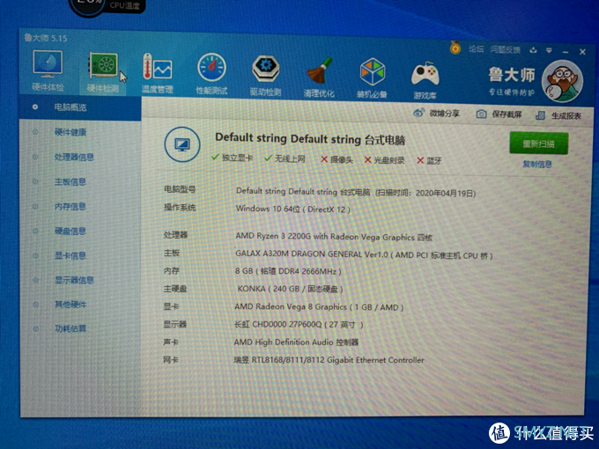Image resolution: width=599 pixels, height=449 pixels.
Task: Open the 问题反馈 feedback link
Action: click(x=506, y=49)
